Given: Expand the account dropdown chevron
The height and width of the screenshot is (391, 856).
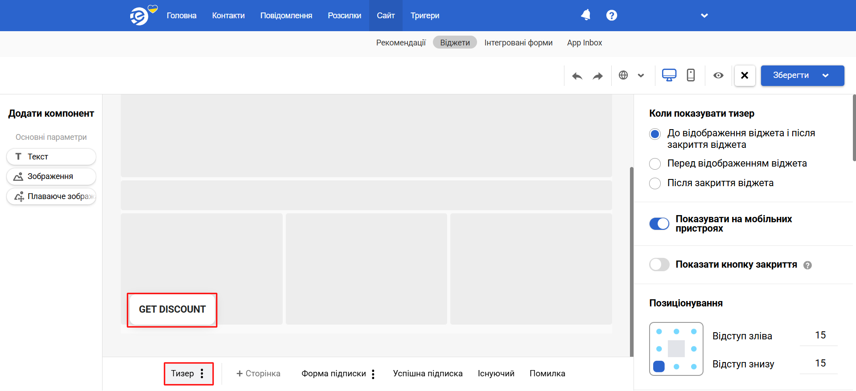Looking at the screenshot, I should point(704,16).
